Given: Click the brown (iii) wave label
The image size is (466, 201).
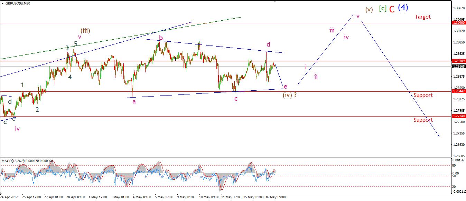Looking at the screenshot, I should [85, 30].
